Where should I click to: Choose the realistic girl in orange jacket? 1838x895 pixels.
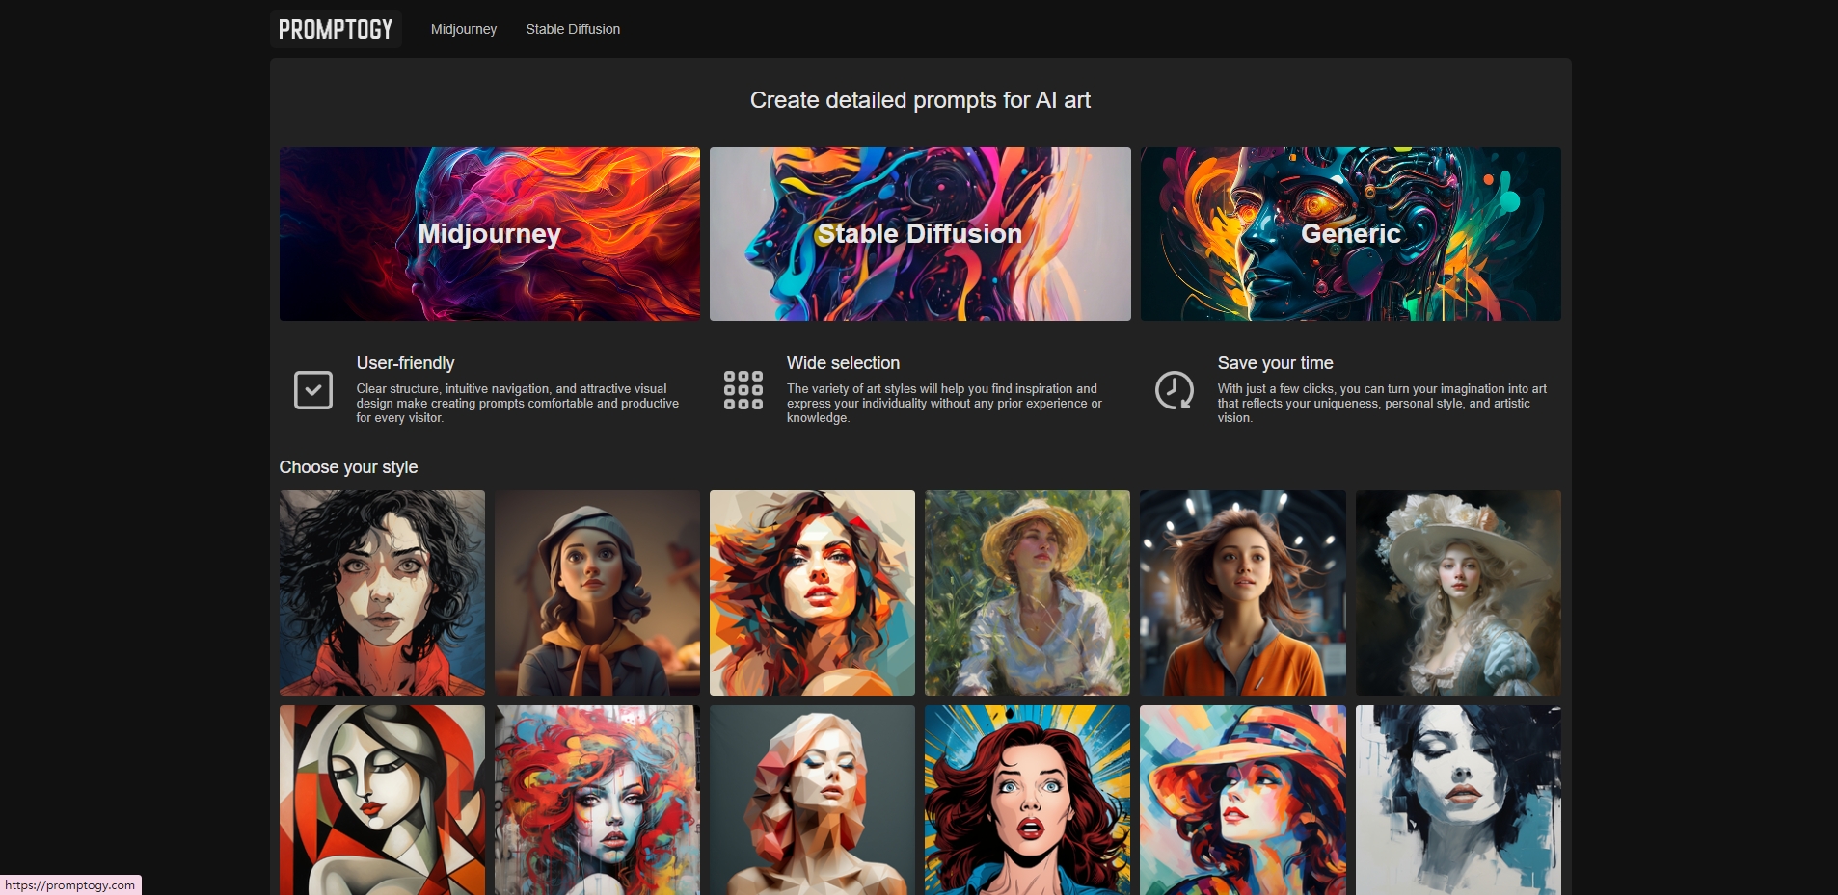tap(1243, 592)
